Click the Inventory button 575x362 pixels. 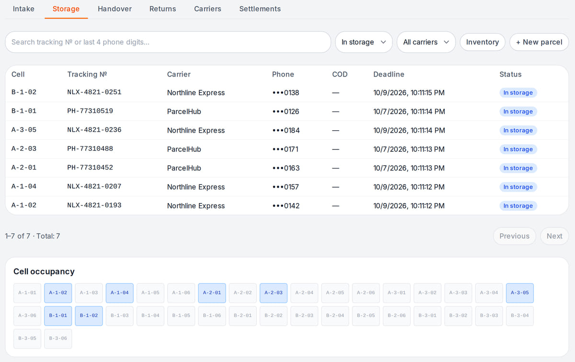[483, 42]
